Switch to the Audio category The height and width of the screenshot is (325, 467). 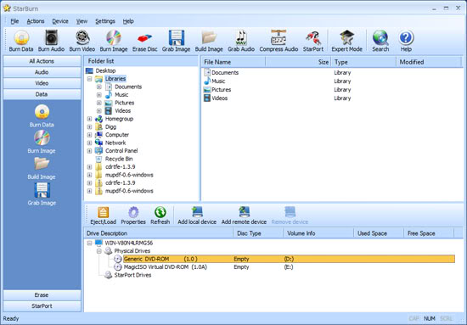tap(42, 72)
